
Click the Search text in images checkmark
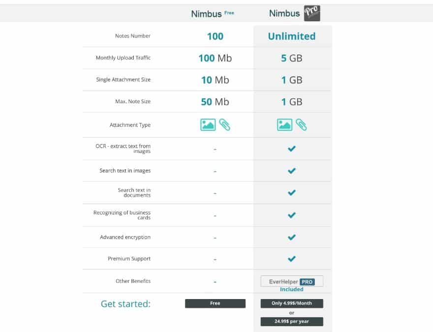coord(292,171)
